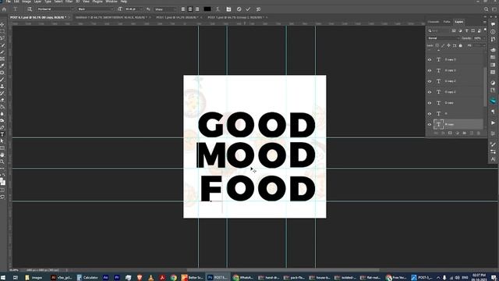Screen dimensions: 499x281
Task: Click the Home icon in options bar
Action: [4, 9]
